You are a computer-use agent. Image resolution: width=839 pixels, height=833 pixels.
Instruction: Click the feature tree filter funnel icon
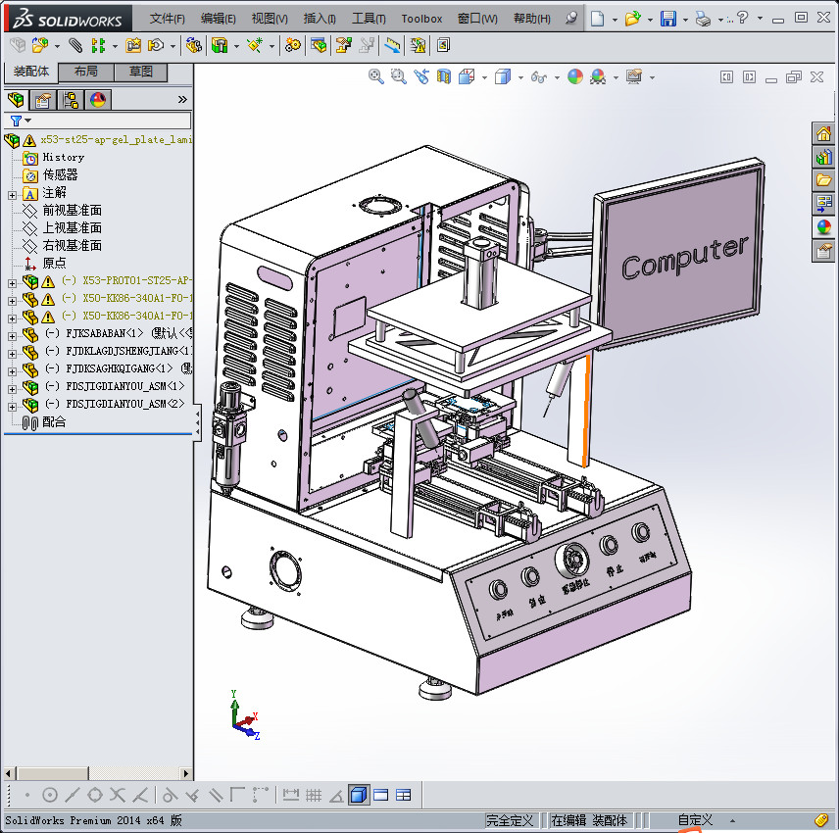point(15,121)
